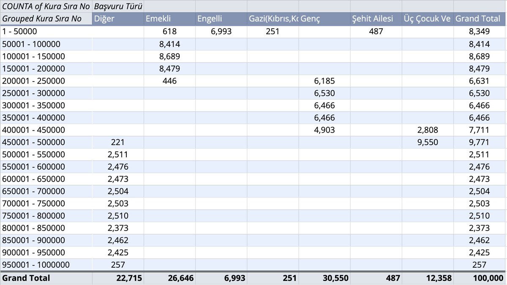
Task: Select row label '150001 - 200000'
Action: (46, 68)
